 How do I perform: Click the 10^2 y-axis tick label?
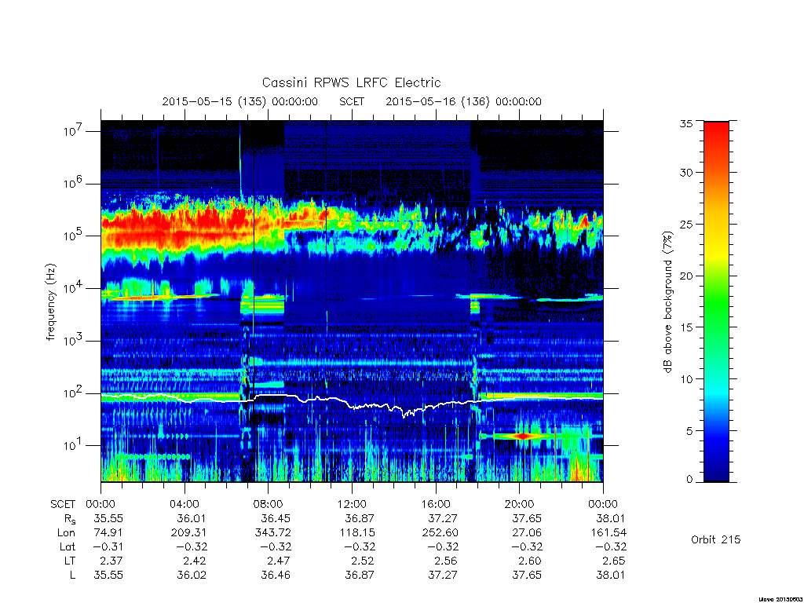tap(75, 393)
